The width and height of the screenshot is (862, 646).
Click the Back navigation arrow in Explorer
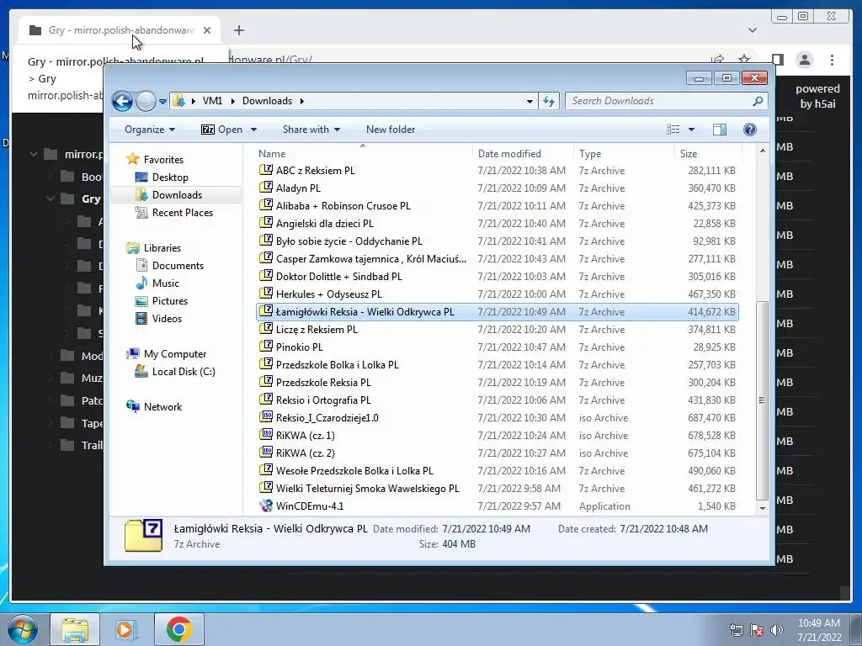(122, 101)
